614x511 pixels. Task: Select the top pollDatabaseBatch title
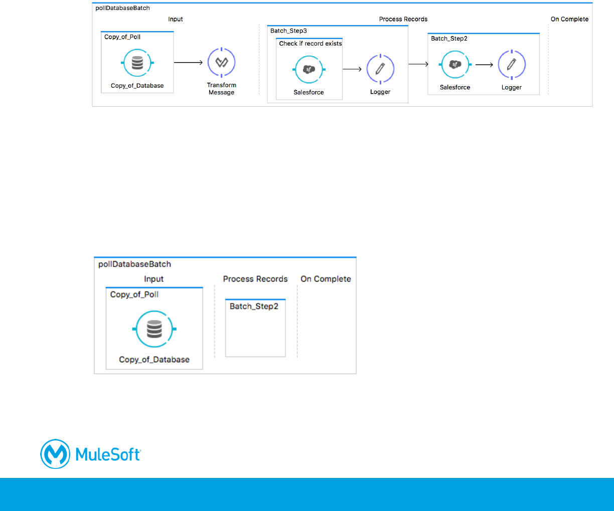[x=122, y=8]
